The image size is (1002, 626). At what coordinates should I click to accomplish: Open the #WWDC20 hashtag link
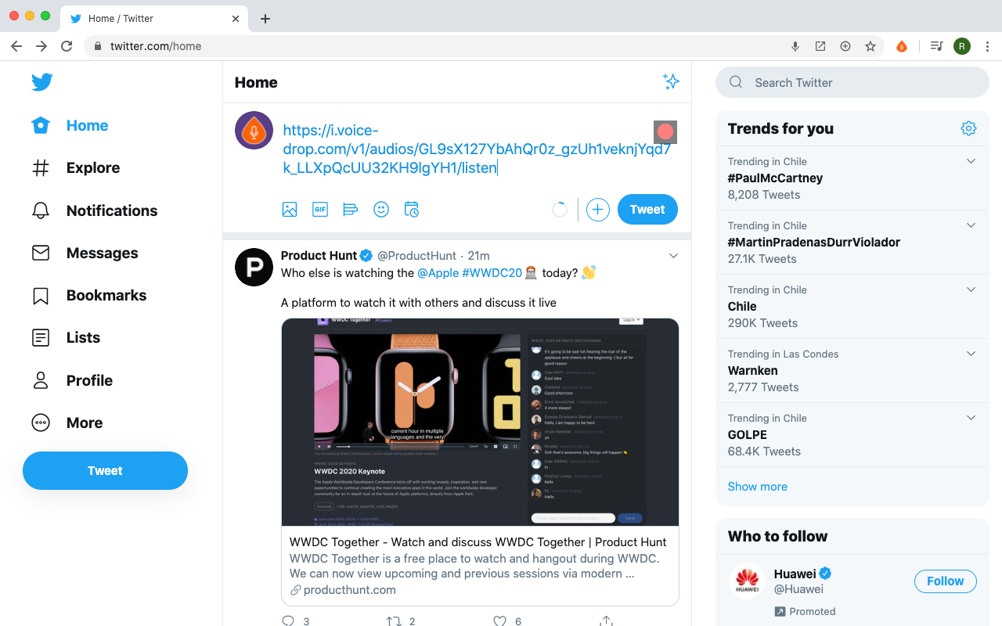492,272
